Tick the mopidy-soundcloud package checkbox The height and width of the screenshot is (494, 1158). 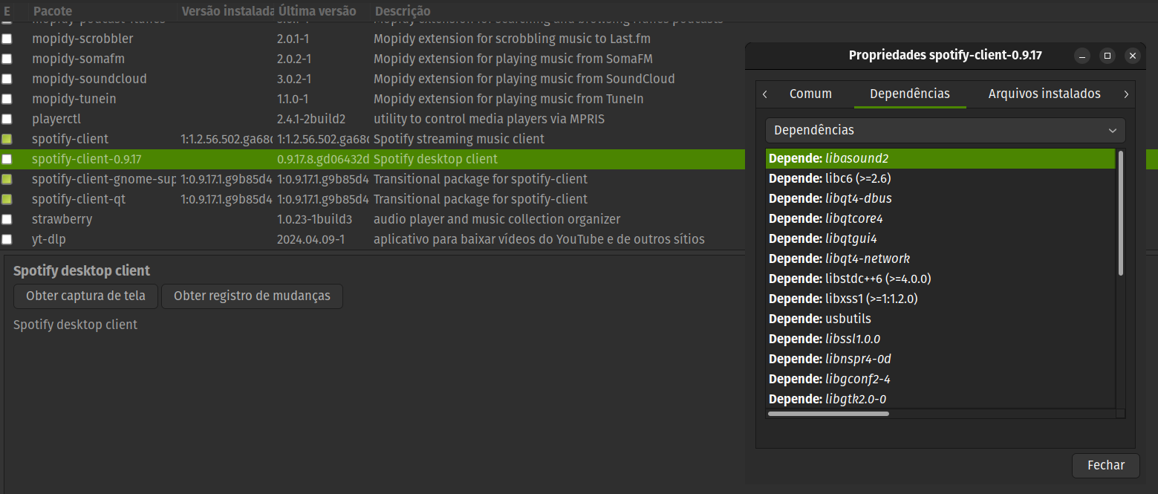tap(7, 79)
